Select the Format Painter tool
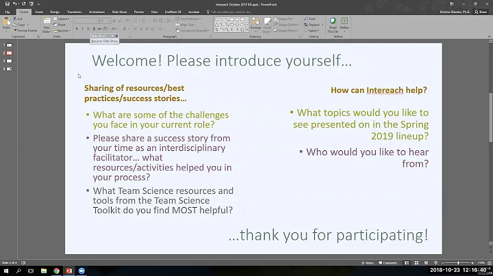This screenshot has width=493, height=276. point(25,31)
